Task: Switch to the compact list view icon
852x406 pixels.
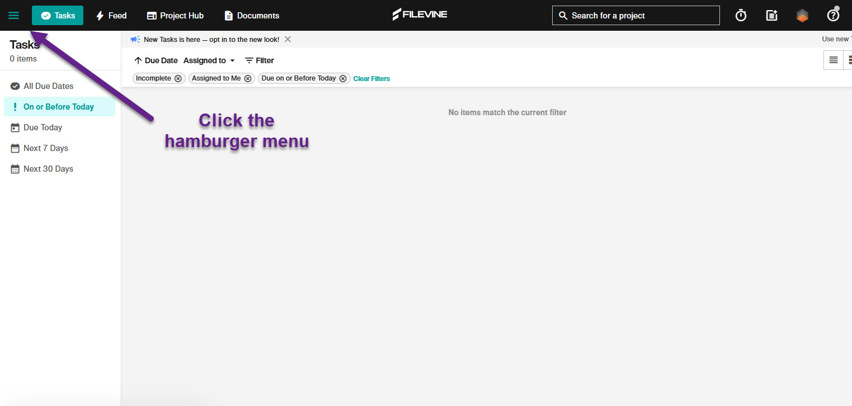Action: point(834,60)
